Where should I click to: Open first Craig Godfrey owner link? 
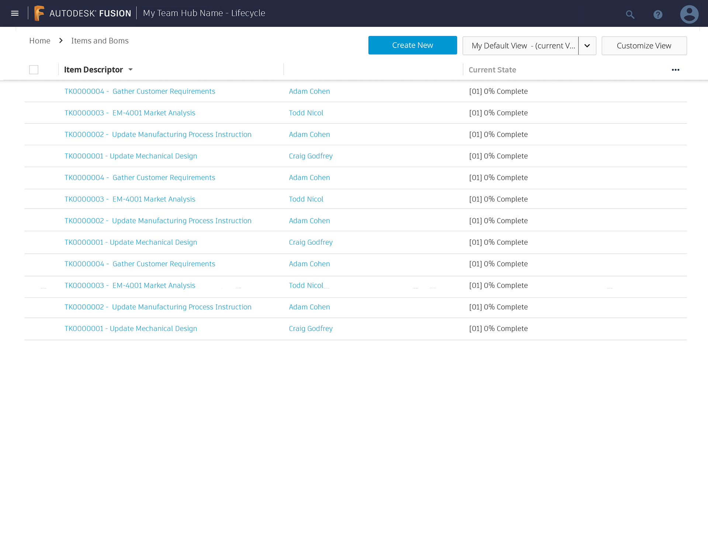click(310, 156)
